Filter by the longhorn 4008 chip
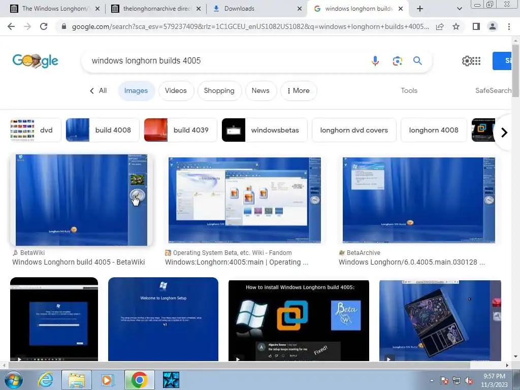The width and height of the screenshot is (520, 390). tap(434, 130)
